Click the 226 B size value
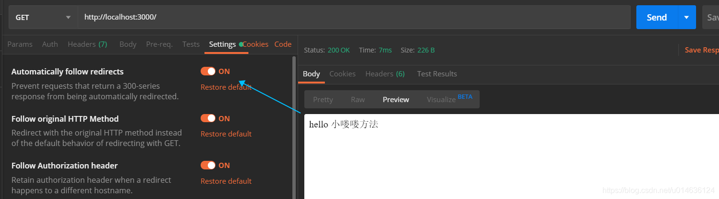Viewport: 719px width, 199px height. point(426,50)
